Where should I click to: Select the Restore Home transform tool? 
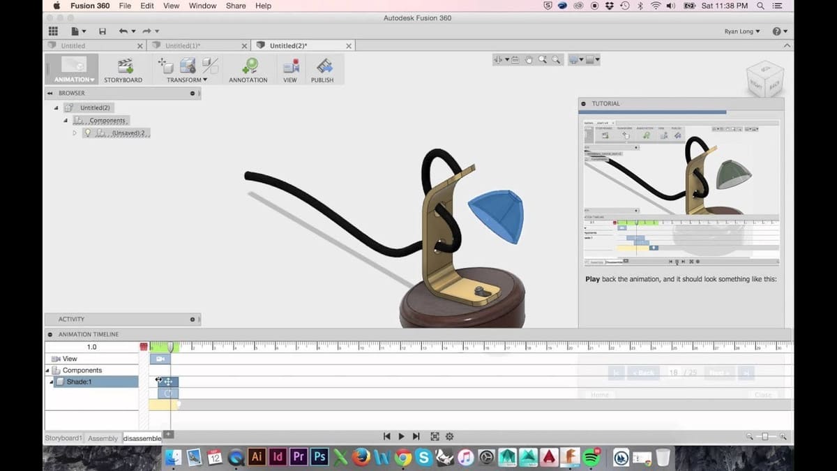(x=188, y=66)
